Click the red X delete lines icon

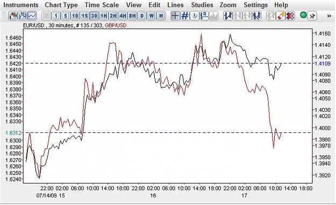pyautogui.click(x=290, y=16)
